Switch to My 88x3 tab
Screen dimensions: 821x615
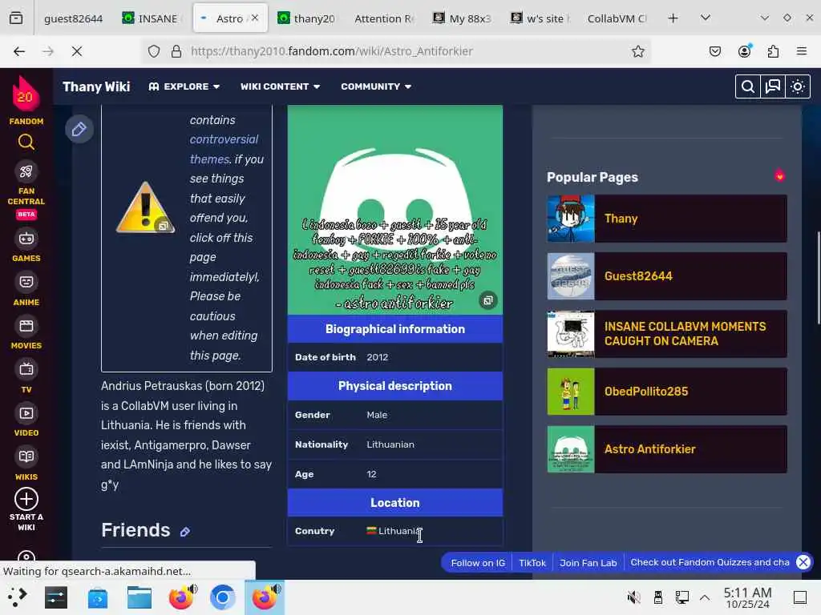coord(463,18)
